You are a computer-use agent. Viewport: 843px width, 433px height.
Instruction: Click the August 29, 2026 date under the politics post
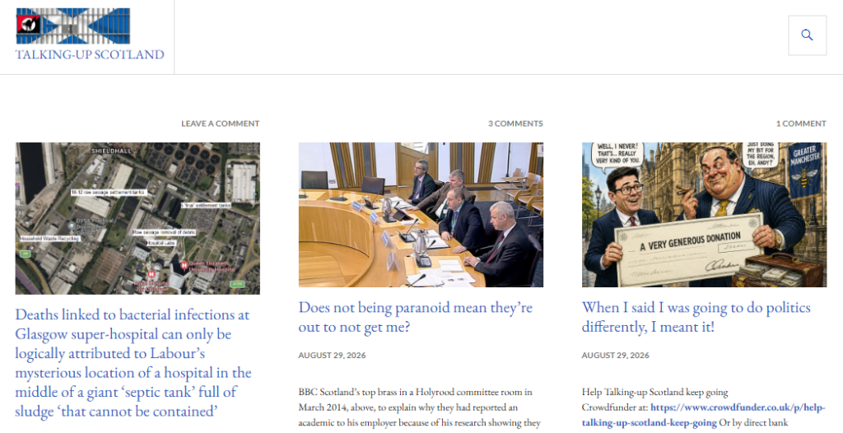(x=615, y=355)
